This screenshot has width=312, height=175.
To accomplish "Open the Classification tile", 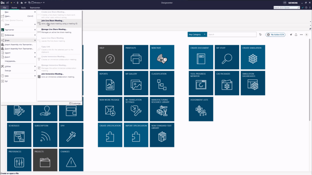I will coord(162,83).
